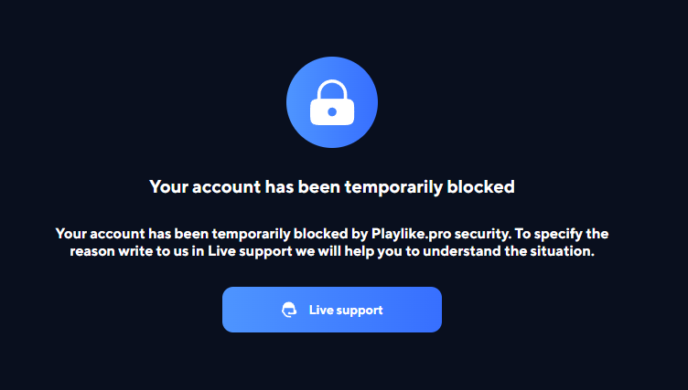The image size is (688, 390).
Task: Click the word "Playlike.pro" in the message
Action: point(411,234)
